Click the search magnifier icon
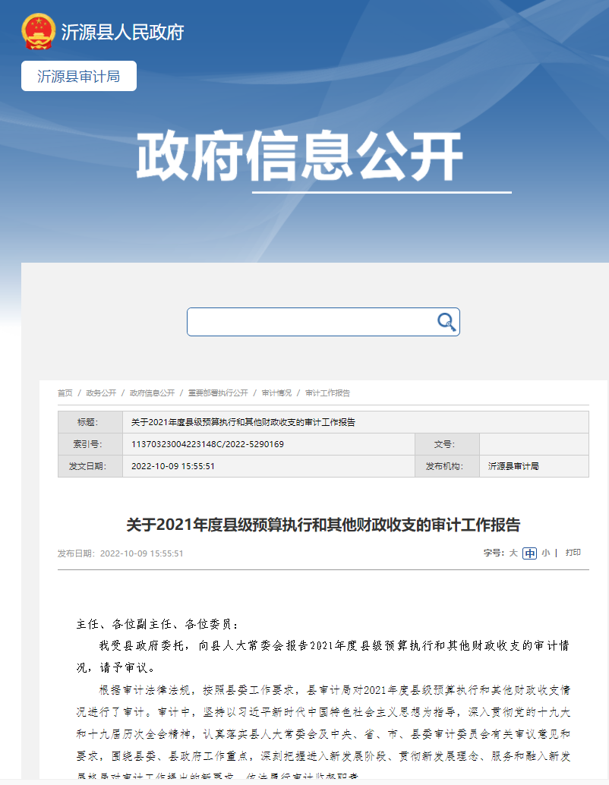 pos(446,322)
